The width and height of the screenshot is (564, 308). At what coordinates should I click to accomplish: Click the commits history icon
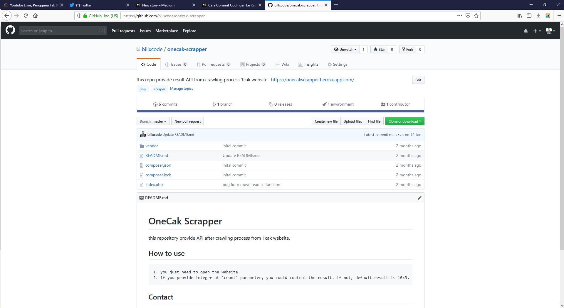[x=155, y=104]
